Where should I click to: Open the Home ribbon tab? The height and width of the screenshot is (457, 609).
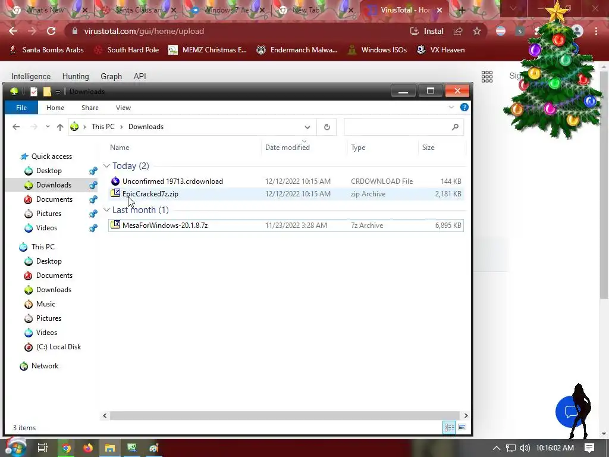click(55, 108)
